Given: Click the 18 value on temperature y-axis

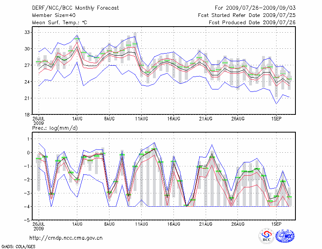Looking at the screenshot, I should click(x=27, y=115).
